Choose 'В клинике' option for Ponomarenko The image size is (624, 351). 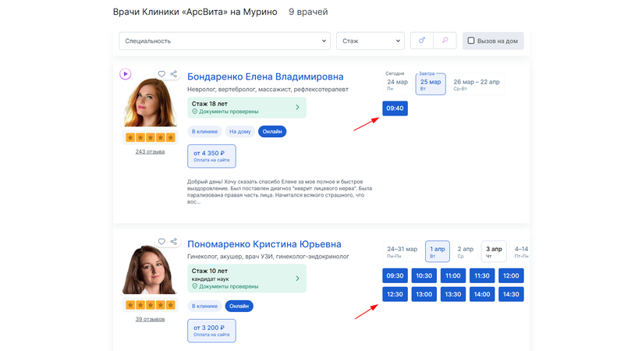pyautogui.click(x=204, y=306)
